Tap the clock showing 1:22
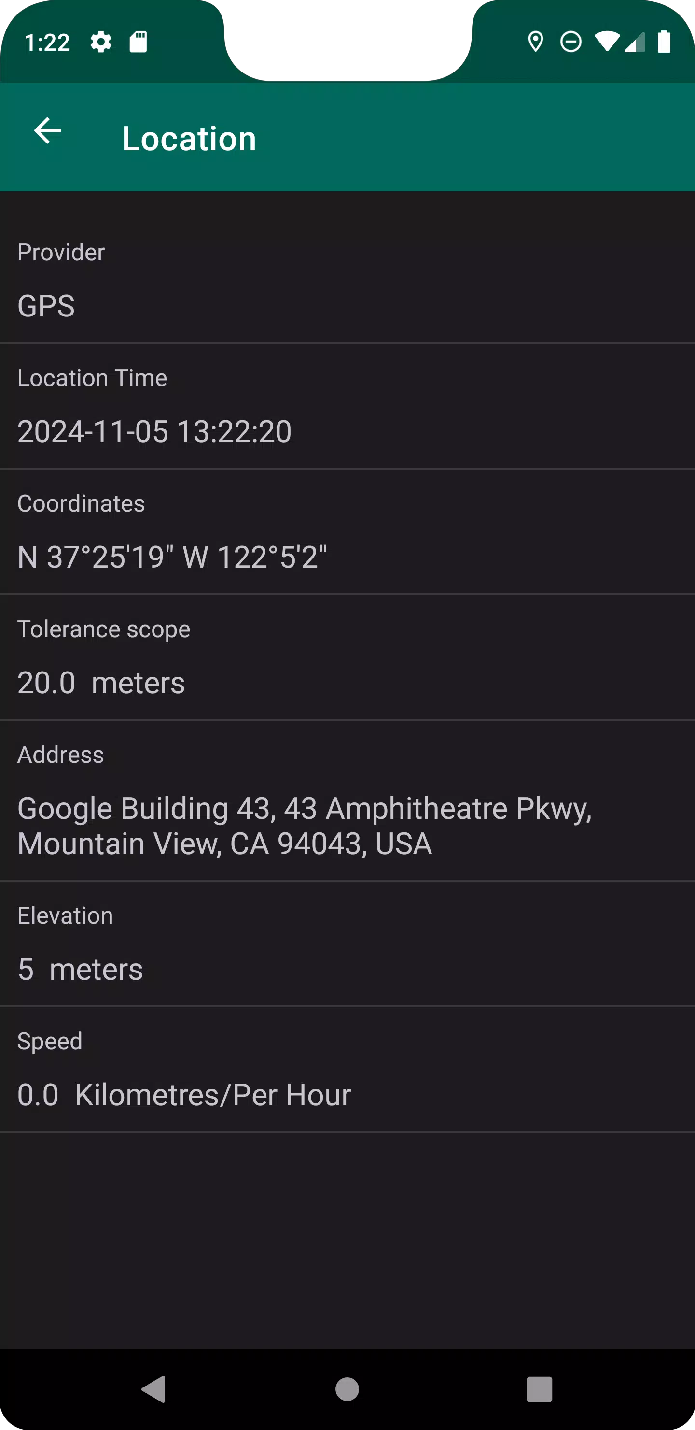The height and width of the screenshot is (1430, 695). [x=47, y=43]
